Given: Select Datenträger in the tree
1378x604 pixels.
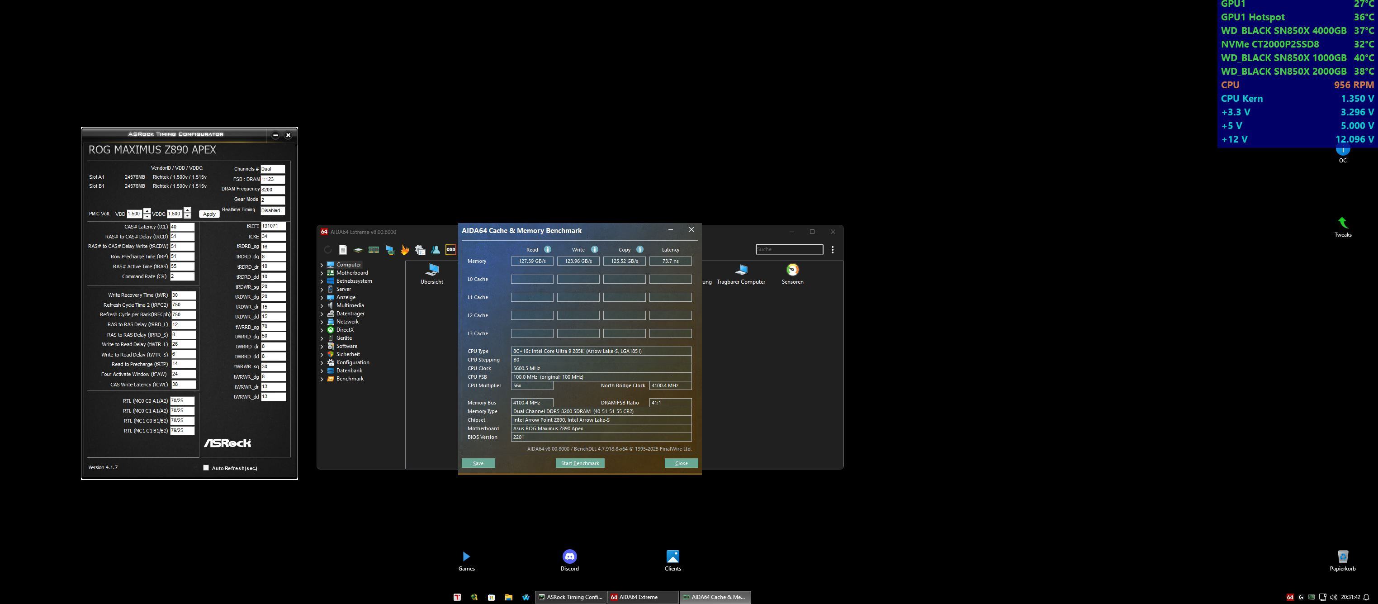Looking at the screenshot, I should coord(350,314).
